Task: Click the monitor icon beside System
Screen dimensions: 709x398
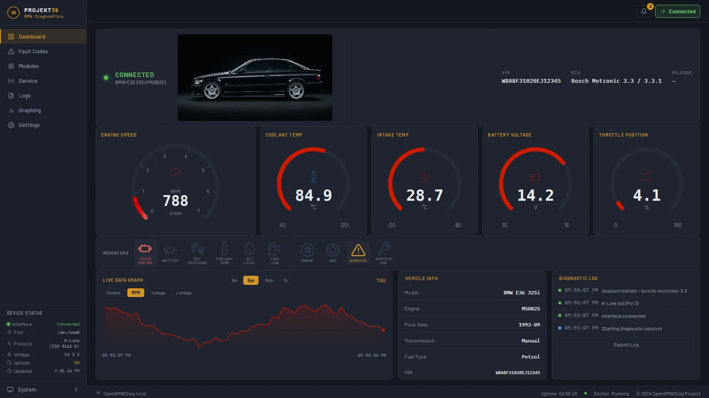Action: [x=10, y=390]
